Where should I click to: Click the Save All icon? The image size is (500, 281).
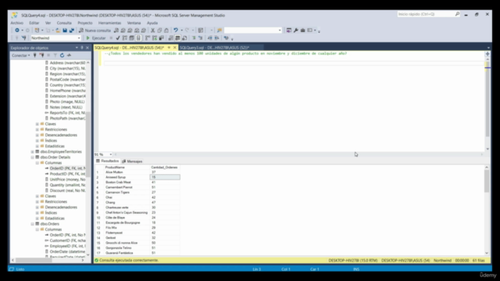pyautogui.click(x=72, y=30)
